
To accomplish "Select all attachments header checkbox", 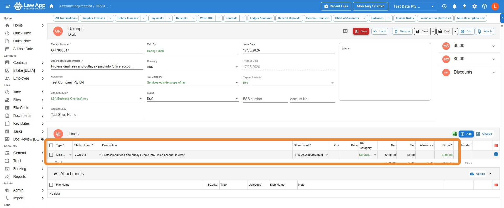I will click(x=51, y=185).
